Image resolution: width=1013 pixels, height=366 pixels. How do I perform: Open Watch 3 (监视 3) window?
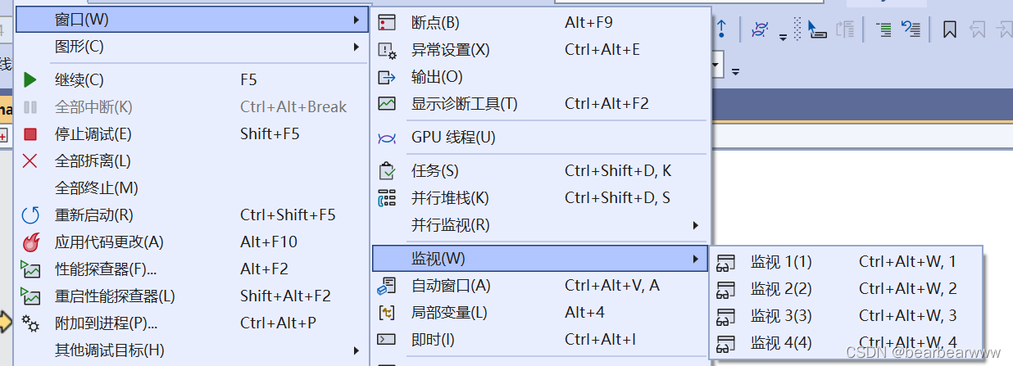pyautogui.click(x=846, y=316)
